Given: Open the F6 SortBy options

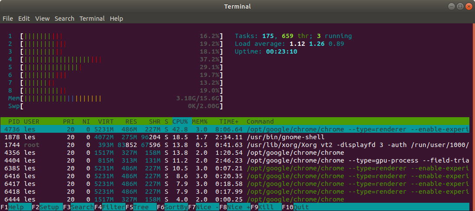Looking at the screenshot, I should [172, 208].
